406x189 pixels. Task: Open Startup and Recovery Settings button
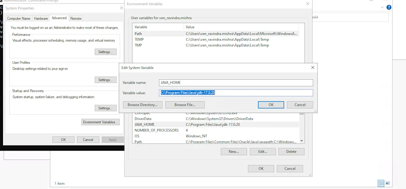tap(105, 108)
